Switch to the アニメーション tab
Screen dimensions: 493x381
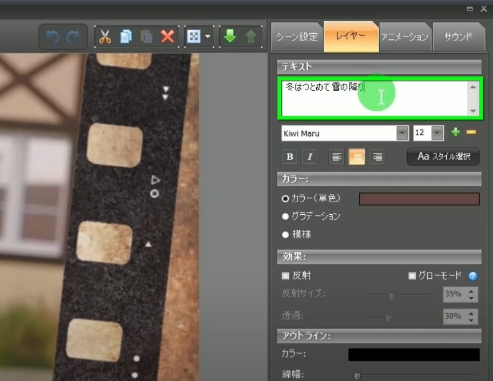[404, 37]
